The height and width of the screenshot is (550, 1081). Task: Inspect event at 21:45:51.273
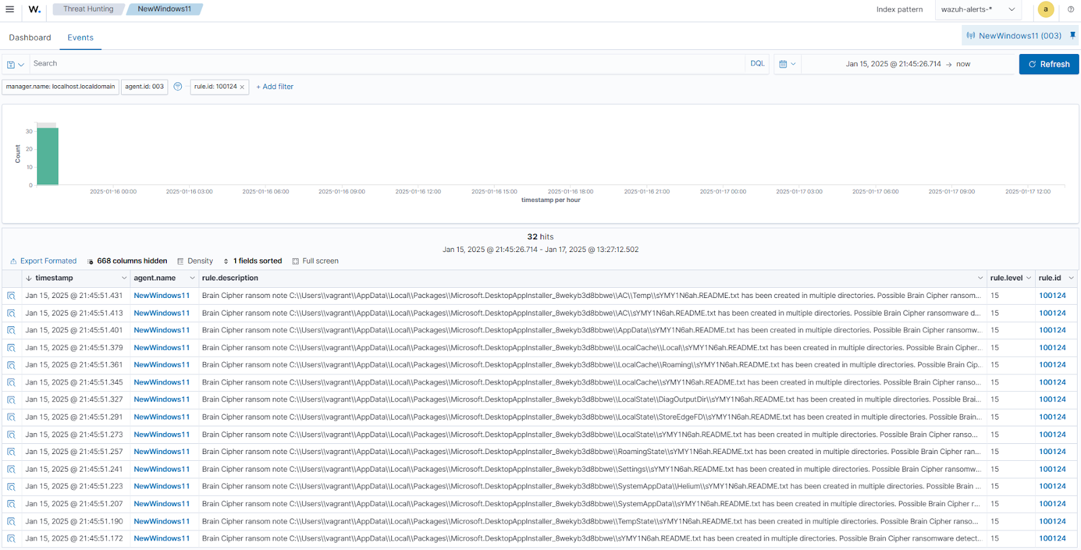(x=11, y=434)
